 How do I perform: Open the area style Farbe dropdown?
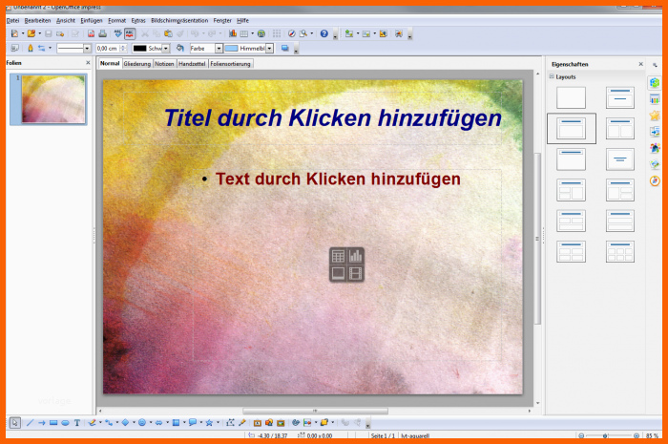coord(219,49)
